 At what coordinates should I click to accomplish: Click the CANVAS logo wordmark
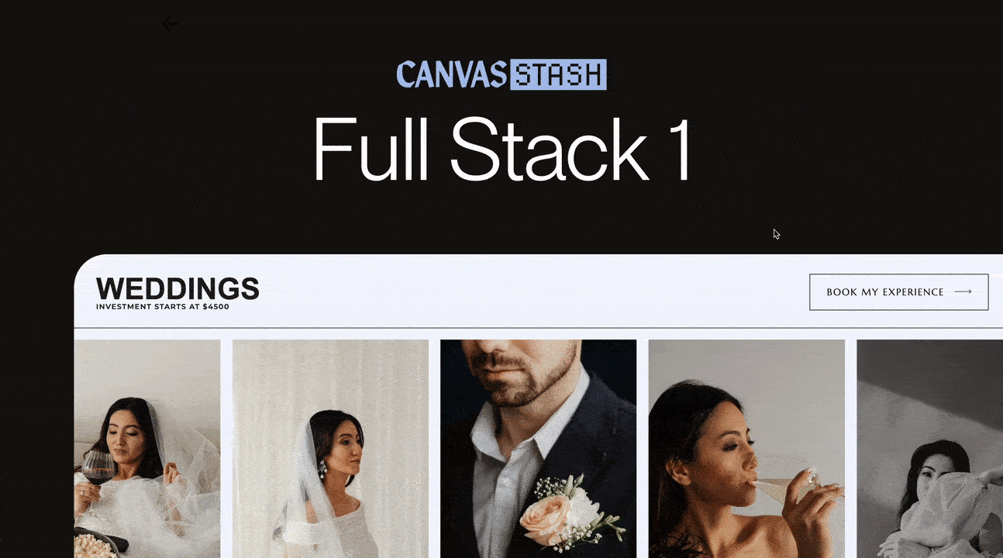click(452, 75)
